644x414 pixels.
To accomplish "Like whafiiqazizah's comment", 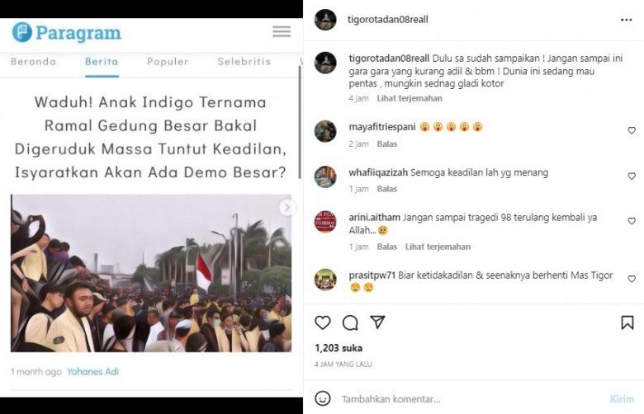I will [x=632, y=176].
